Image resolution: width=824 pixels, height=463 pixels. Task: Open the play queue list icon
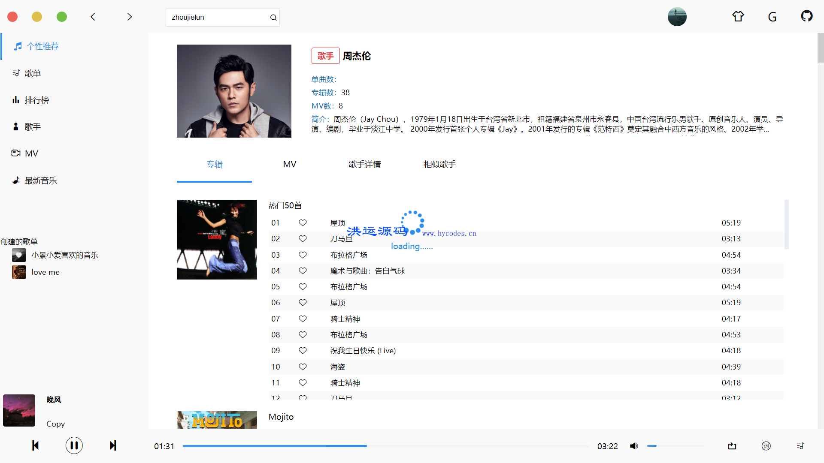[800, 446]
